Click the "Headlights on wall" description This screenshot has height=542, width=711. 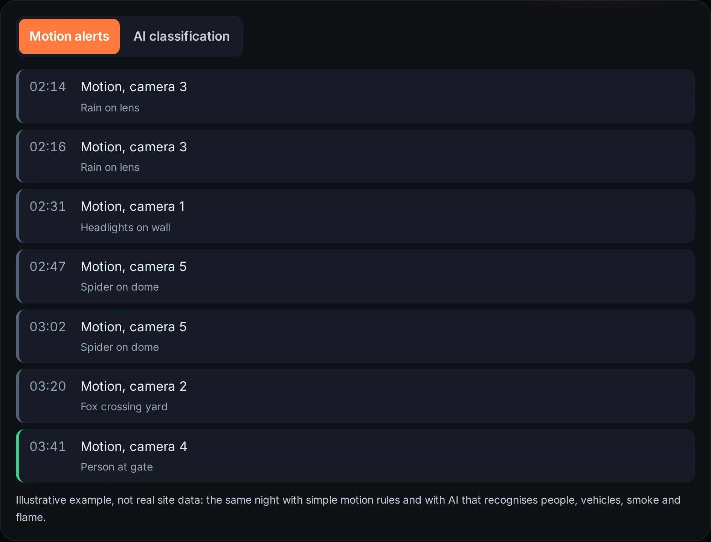click(125, 227)
